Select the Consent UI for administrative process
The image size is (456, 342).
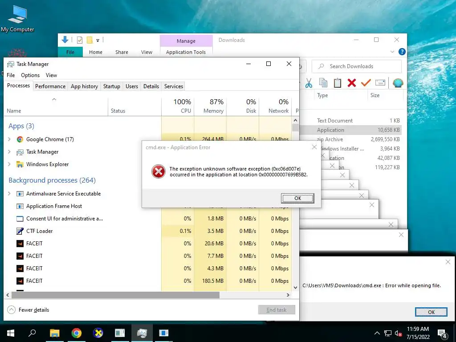pos(148,219)
